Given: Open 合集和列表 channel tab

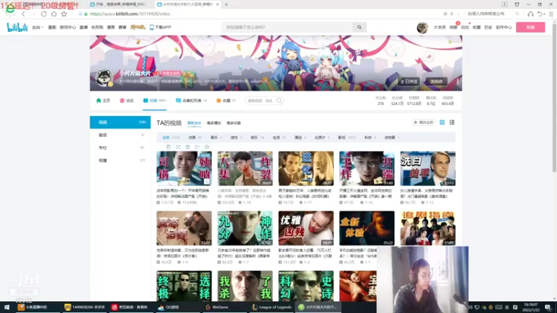Looking at the screenshot, I should point(191,101).
